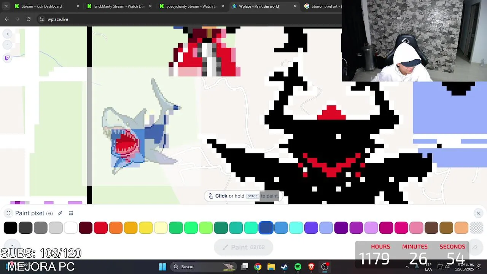Screen dimensions: 487x274
Task: Pick the dark purple color swatch
Action: (x=341, y=228)
